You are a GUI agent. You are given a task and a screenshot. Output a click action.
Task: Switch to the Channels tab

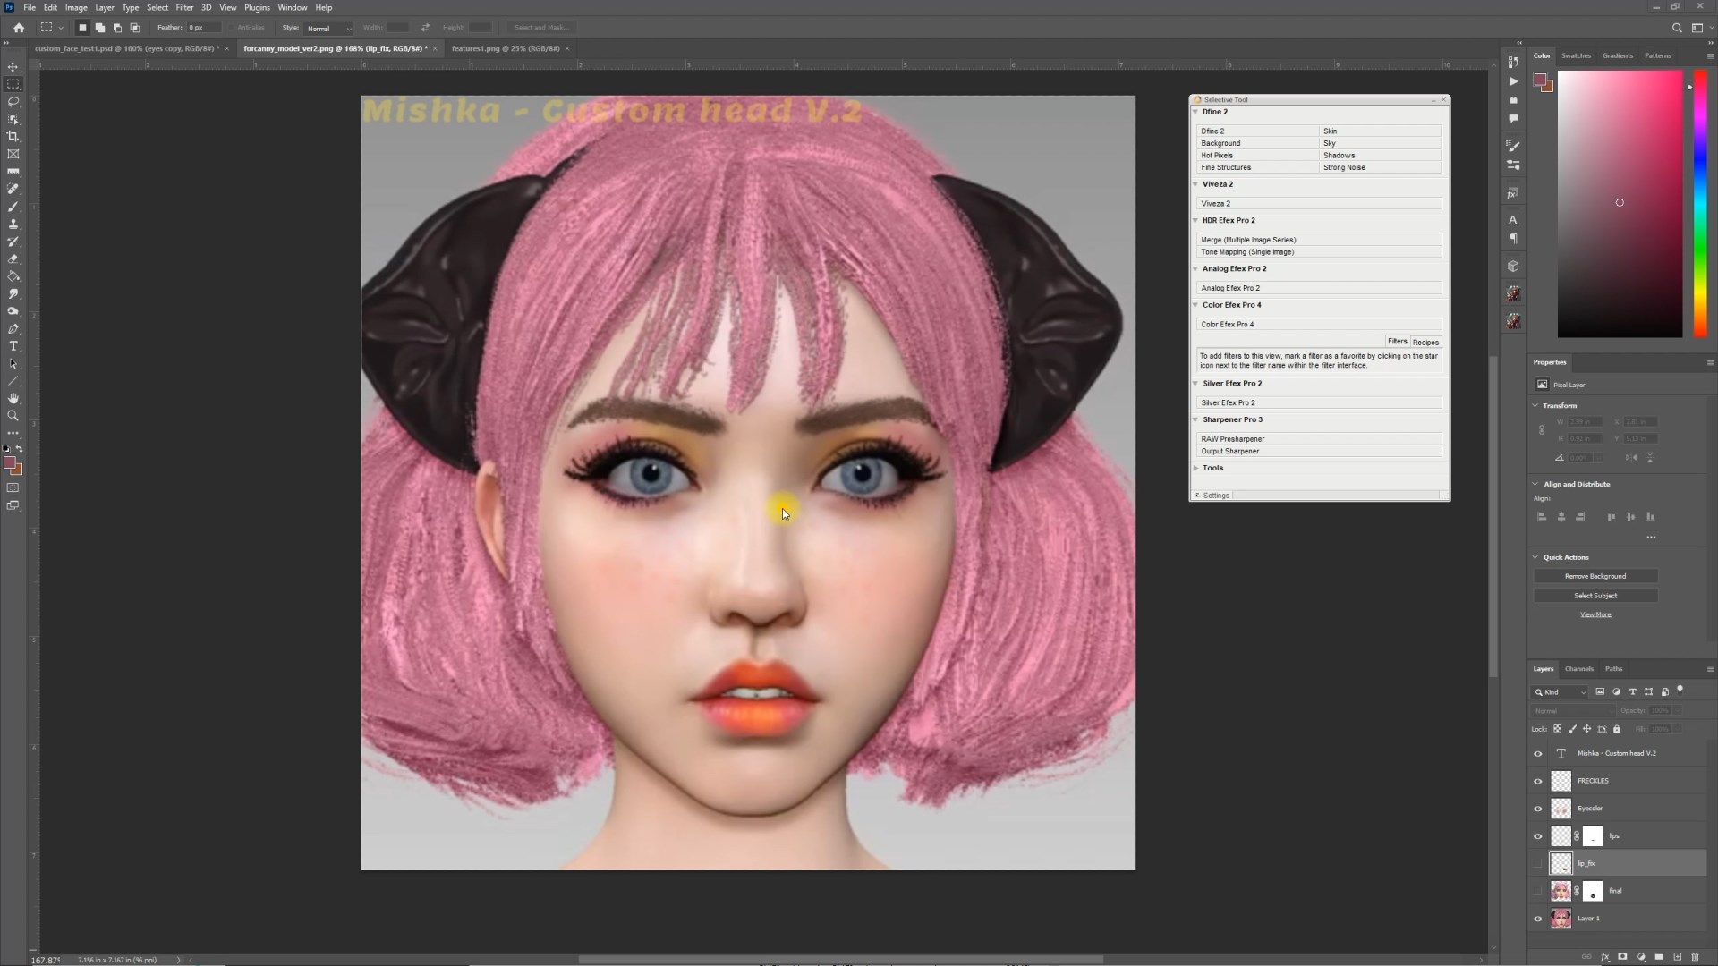point(1578,669)
